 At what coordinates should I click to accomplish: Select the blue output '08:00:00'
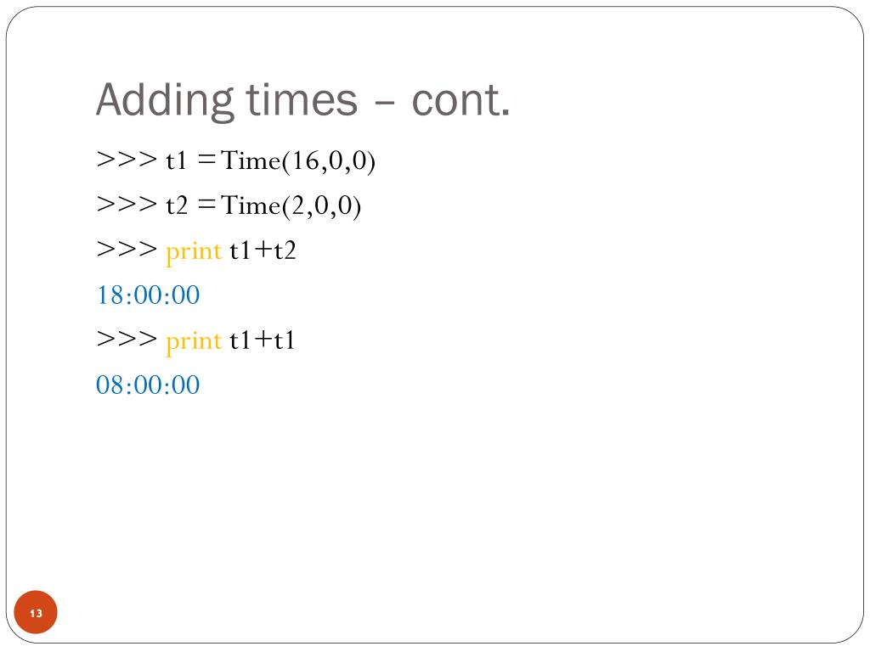point(148,385)
